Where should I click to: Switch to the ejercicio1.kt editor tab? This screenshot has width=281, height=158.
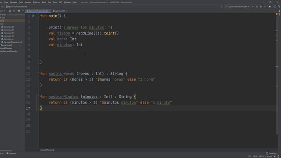60,11
